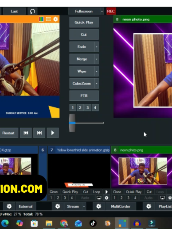This screenshot has width=172, height=229.
Task: Open TikTok from the taskbar
Action: pyautogui.click(x=93, y=223)
